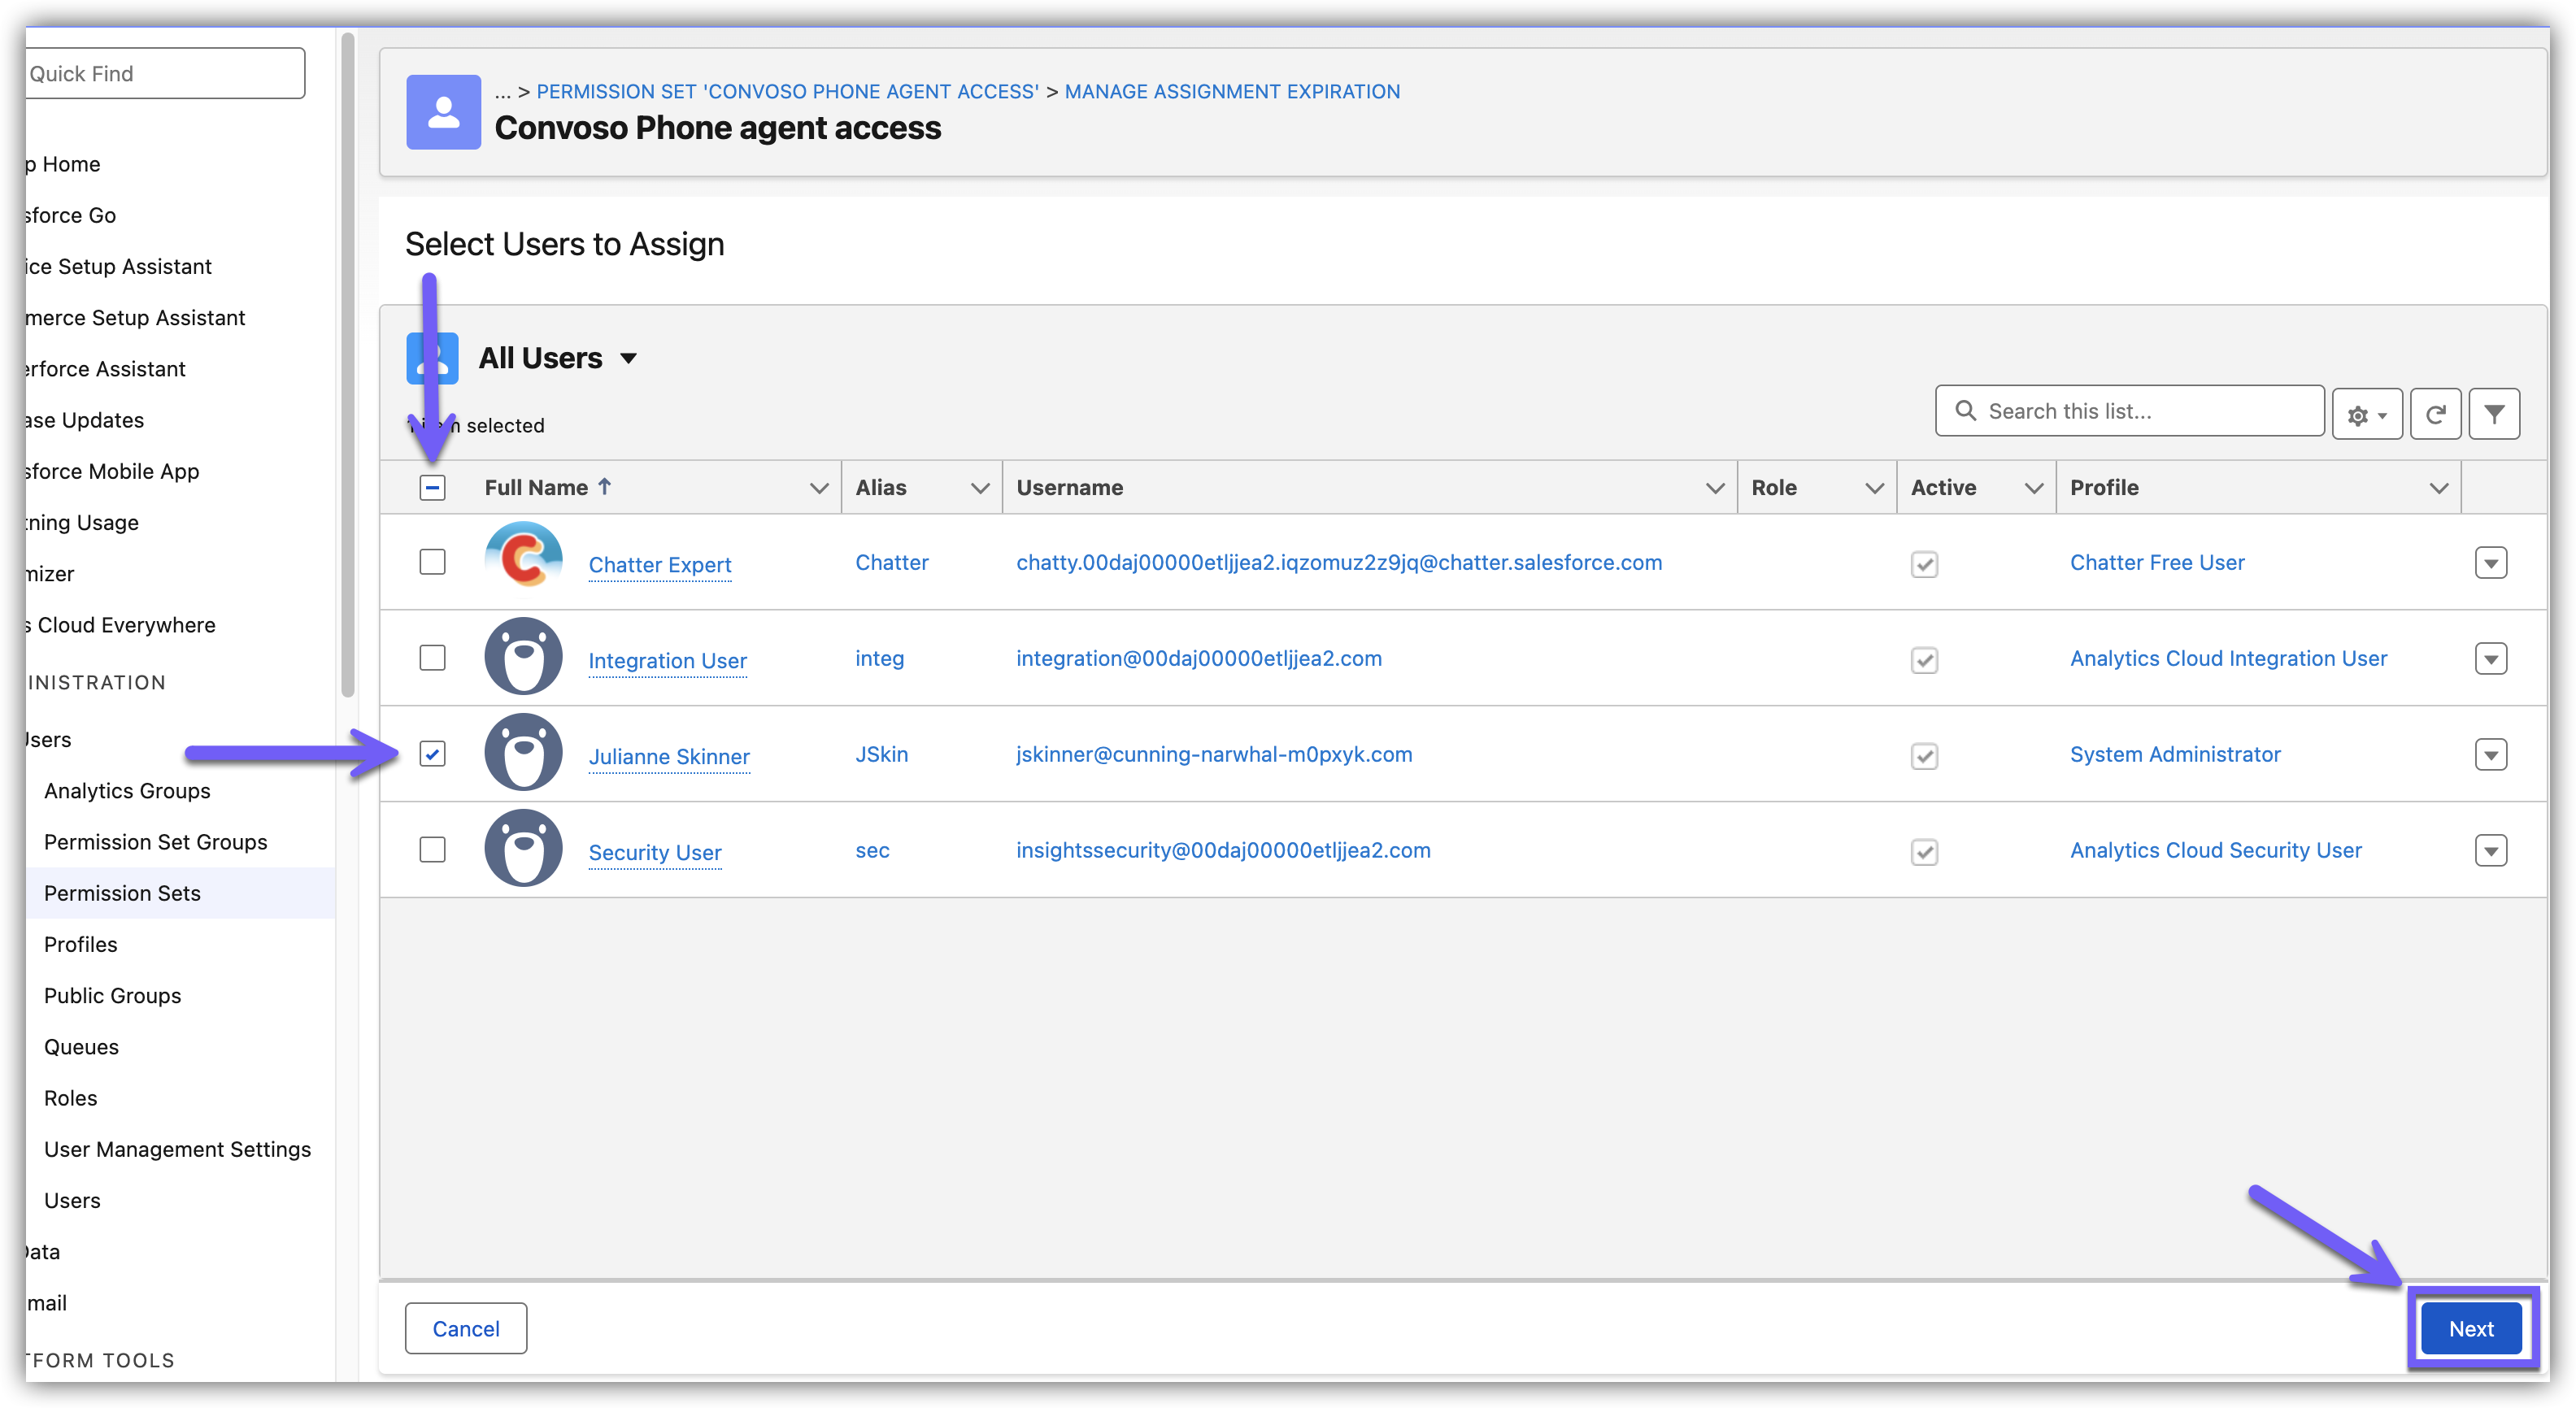2576x1408 pixels.
Task: Click the sidebar vertical scrollbar
Action: (347, 365)
